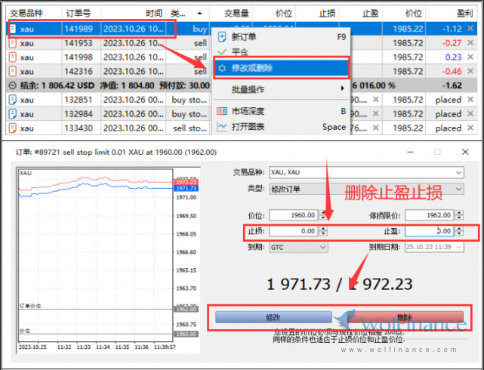Adjust the 停损限价 1962.00 spinner arrows
This screenshot has height=370, width=484.
tap(459, 215)
